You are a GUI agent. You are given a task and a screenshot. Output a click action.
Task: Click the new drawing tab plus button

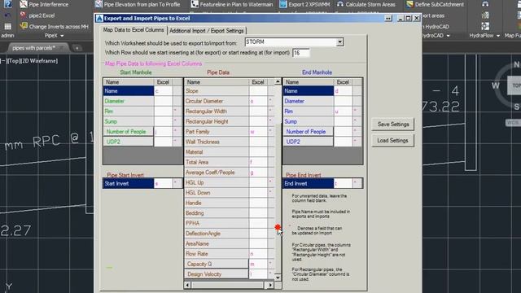click(x=77, y=48)
